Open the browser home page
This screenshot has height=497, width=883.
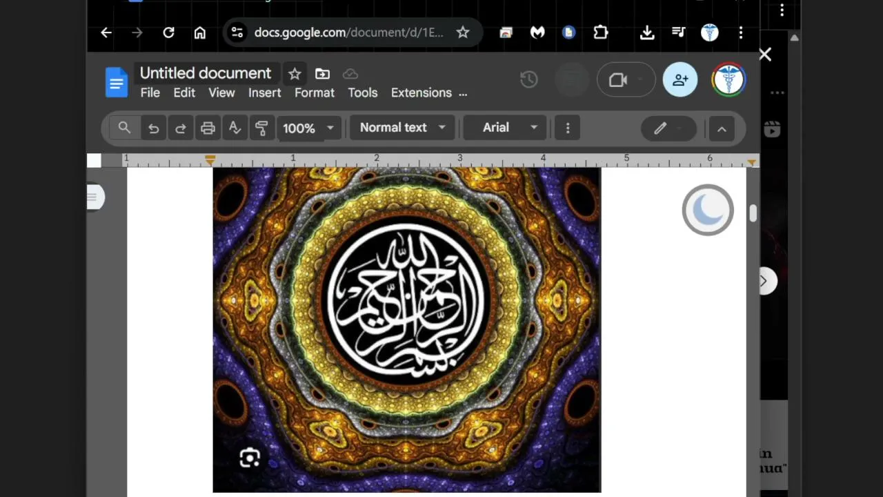point(199,32)
